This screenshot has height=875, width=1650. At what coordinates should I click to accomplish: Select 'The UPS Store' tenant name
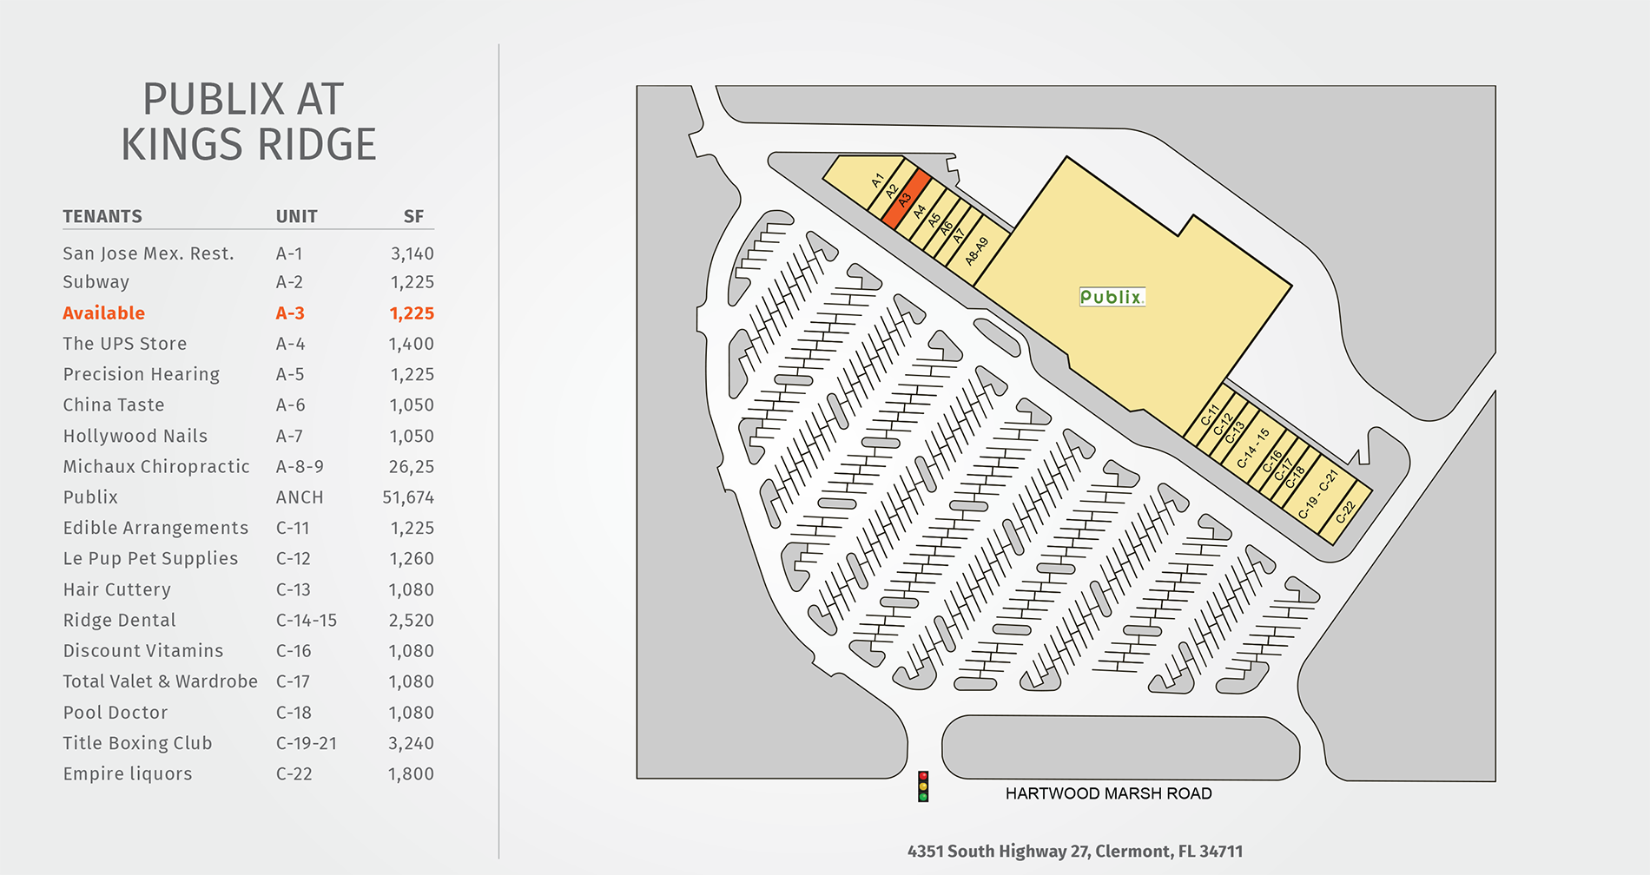pos(125,344)
